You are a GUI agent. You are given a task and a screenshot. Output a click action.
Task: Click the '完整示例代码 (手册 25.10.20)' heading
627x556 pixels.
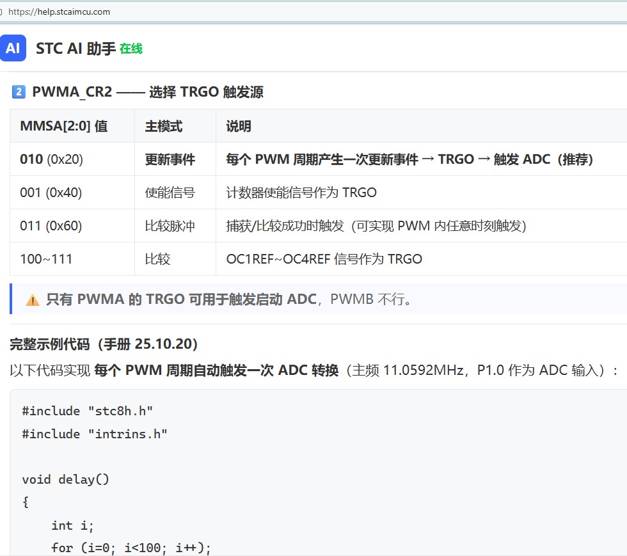point(104,344)
